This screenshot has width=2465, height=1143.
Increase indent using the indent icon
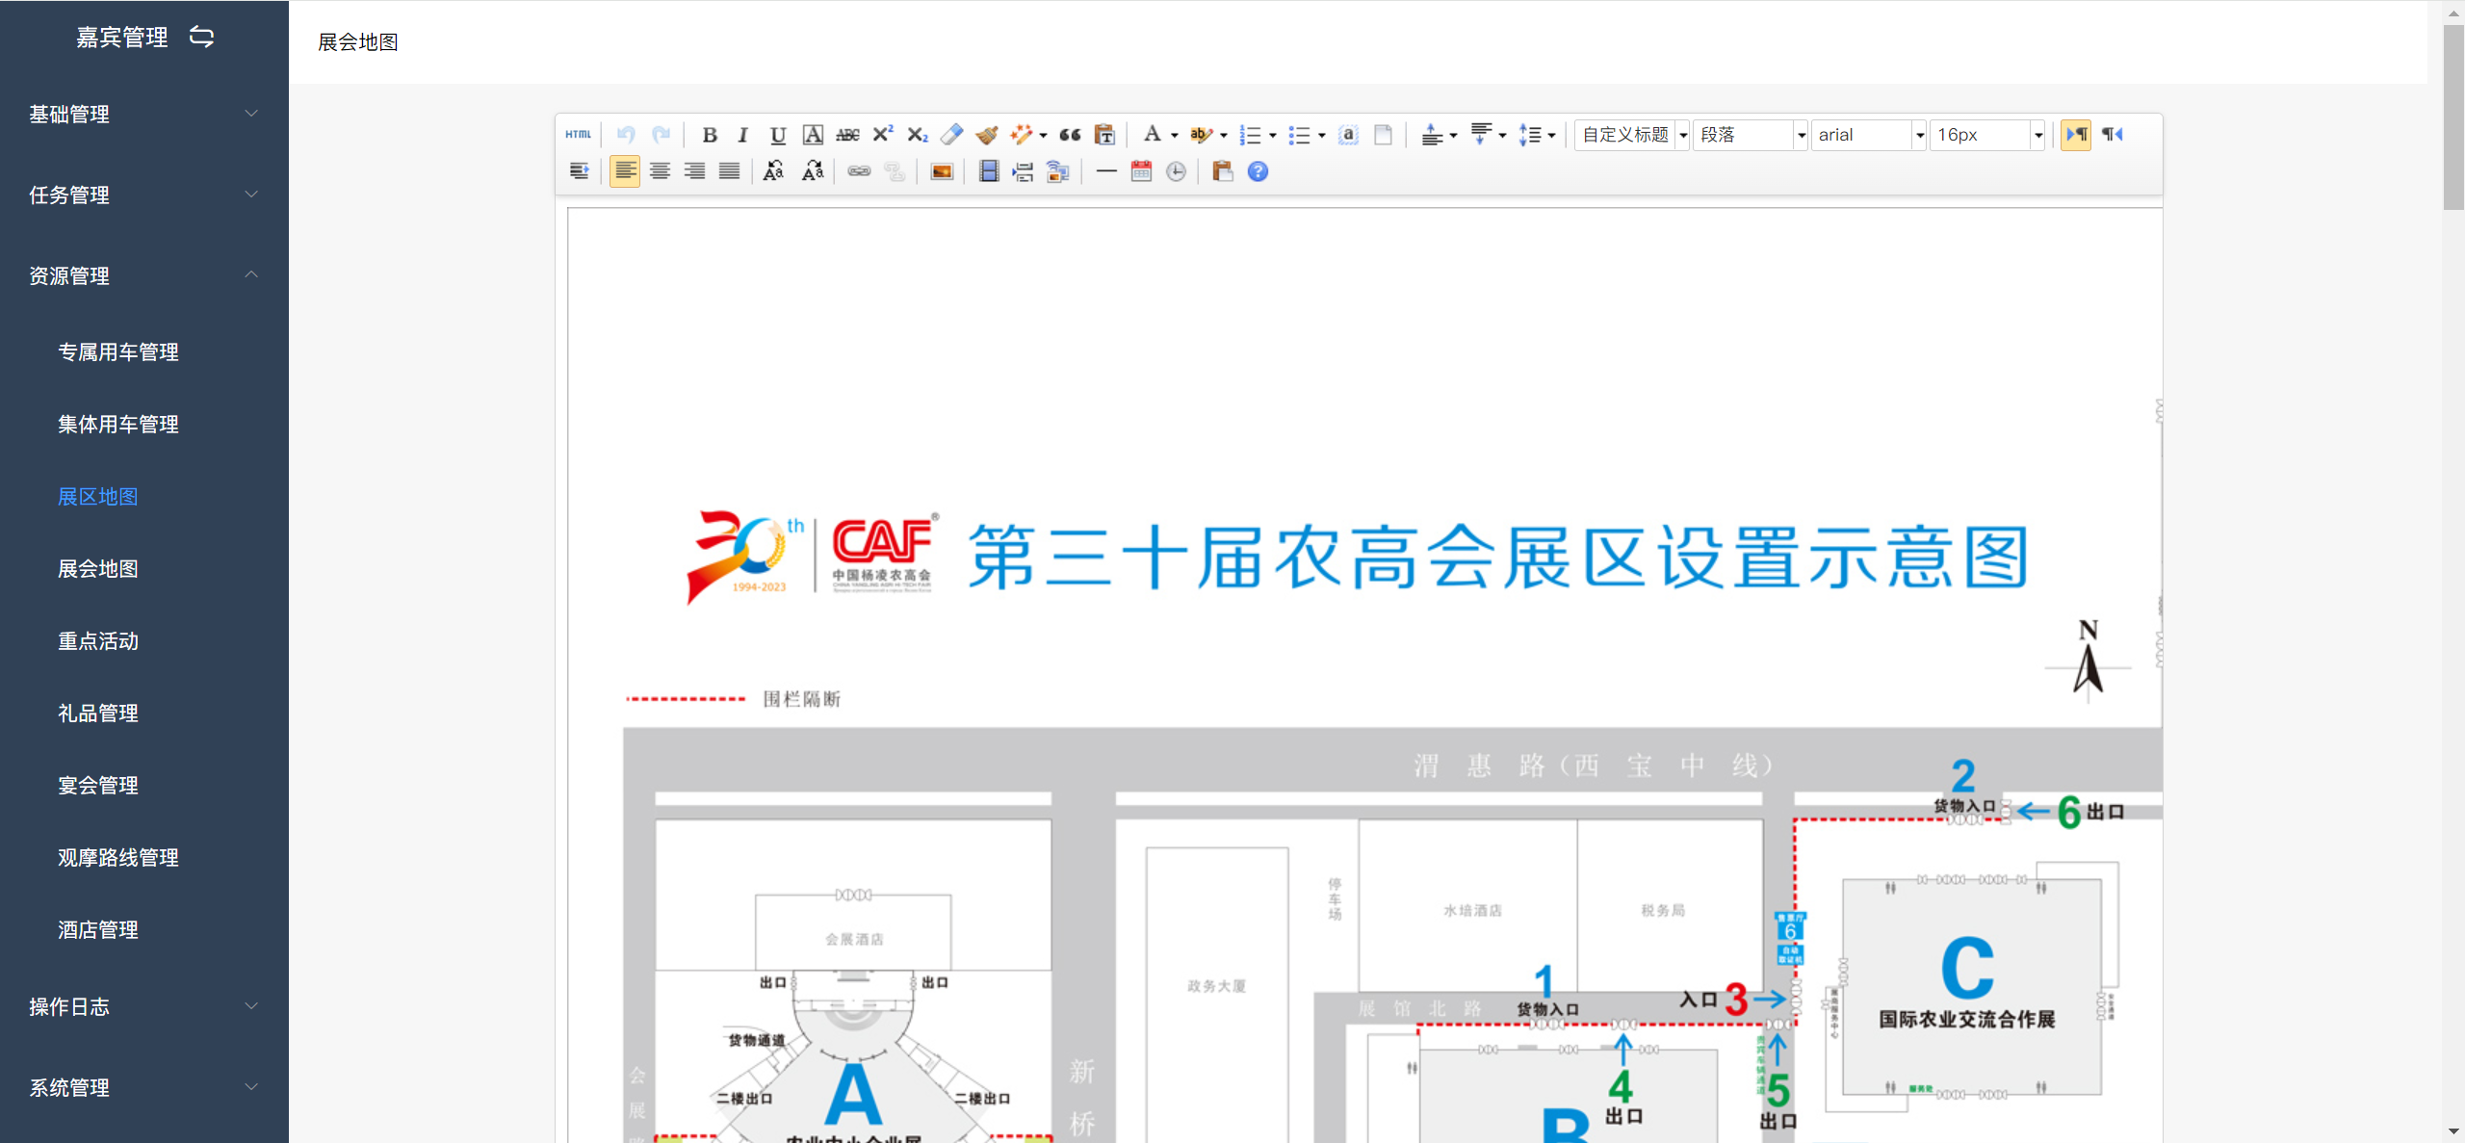[579, 171]
